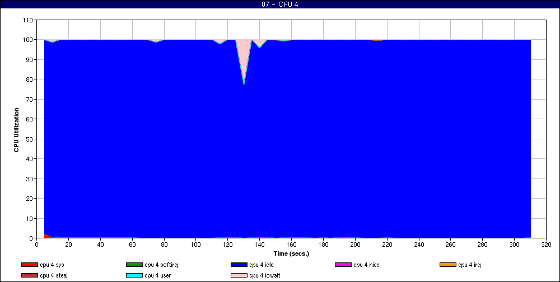Click the 40 tick label on time axis
560x282 pixels.
click(x=100, y=245)
